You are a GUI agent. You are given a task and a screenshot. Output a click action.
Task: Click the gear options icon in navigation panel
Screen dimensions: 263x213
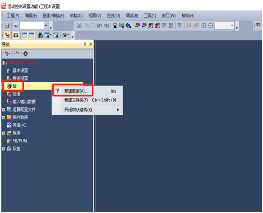pyautogui.click(x=25, y=54)
